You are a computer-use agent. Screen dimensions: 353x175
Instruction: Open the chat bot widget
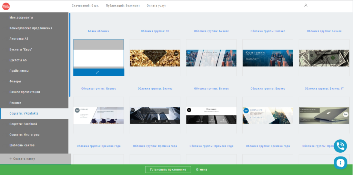click(x=340, y=163)
